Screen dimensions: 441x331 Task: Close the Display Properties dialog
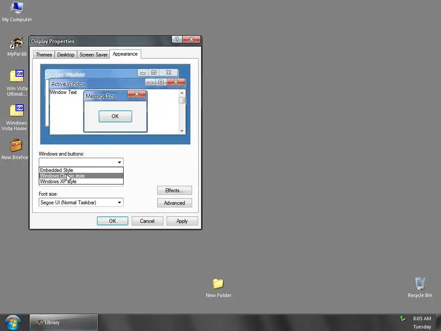coord(191,39)
